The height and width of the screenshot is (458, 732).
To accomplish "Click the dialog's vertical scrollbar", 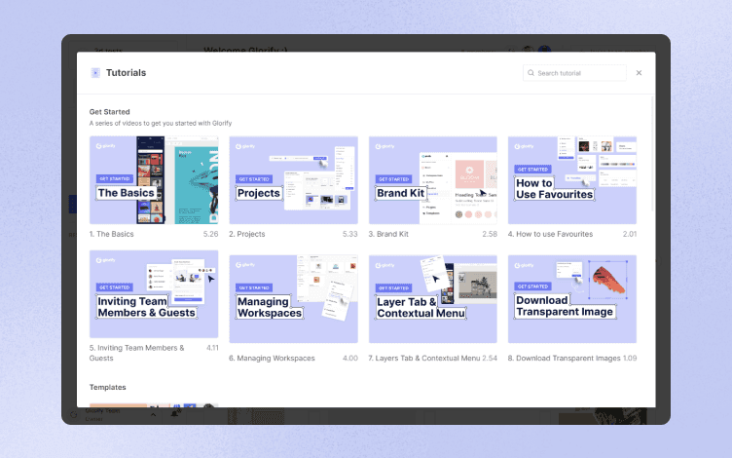I will click(x=652, y=154).
